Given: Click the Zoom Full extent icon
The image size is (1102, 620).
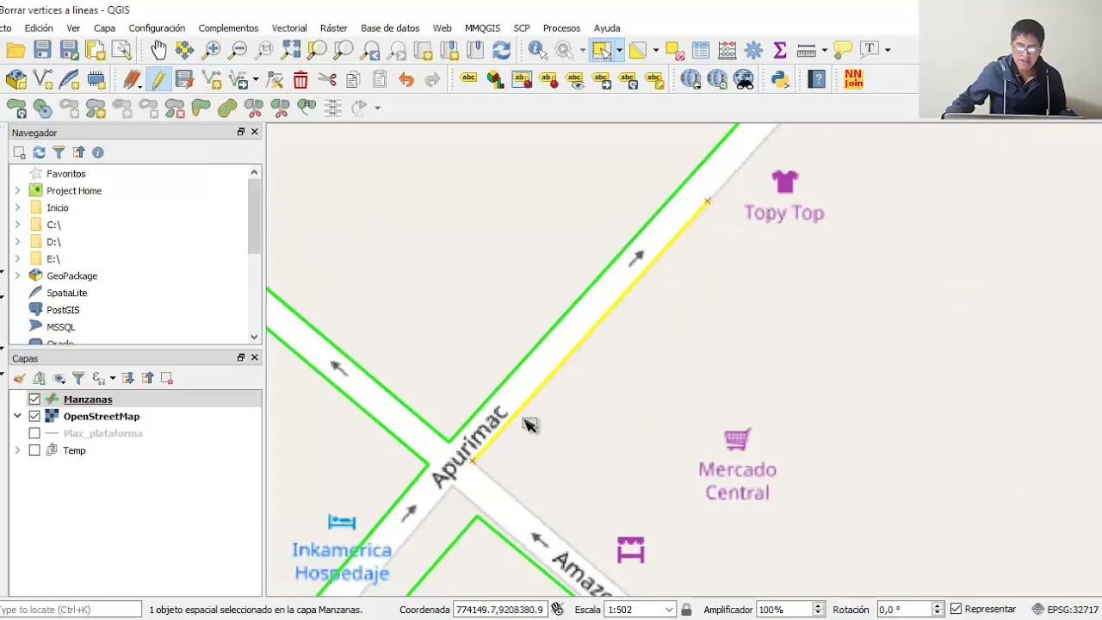Looking at the screenshot, I should tap(291, 50).
